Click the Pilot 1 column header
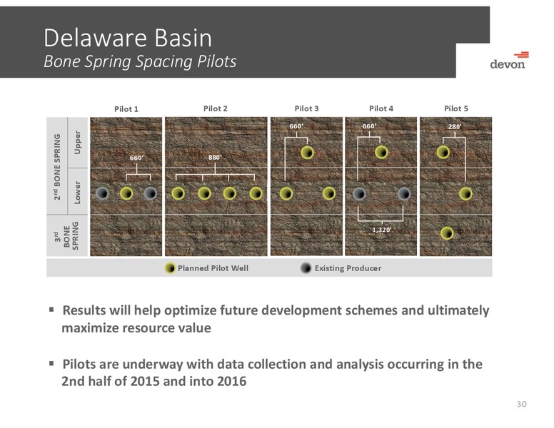Screen dimensions: 554x428 [126, 108]
